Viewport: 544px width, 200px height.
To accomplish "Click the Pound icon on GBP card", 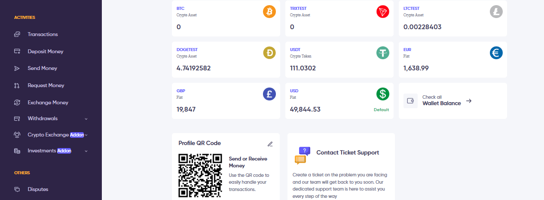I will (x=269, y=94).
